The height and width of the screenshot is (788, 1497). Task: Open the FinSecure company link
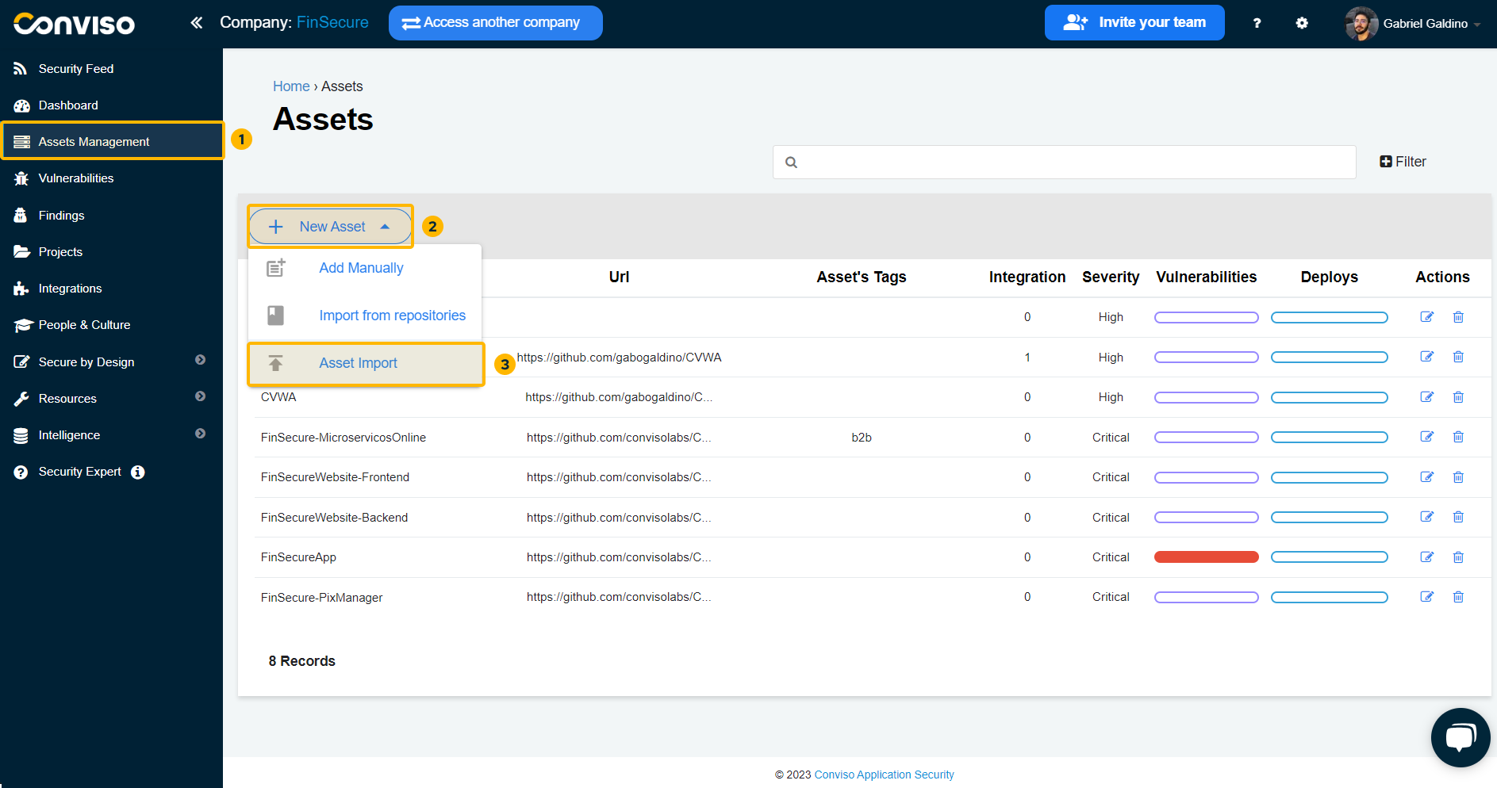pyautogui.click(x=332, y=22)
